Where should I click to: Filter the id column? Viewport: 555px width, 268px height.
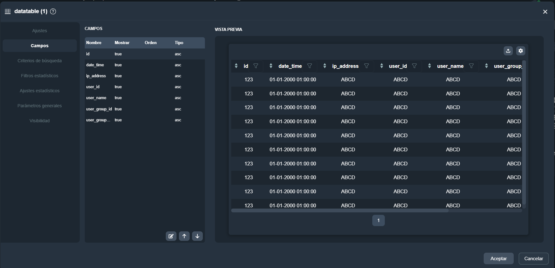pyautogui.click(x=256, y=66)
